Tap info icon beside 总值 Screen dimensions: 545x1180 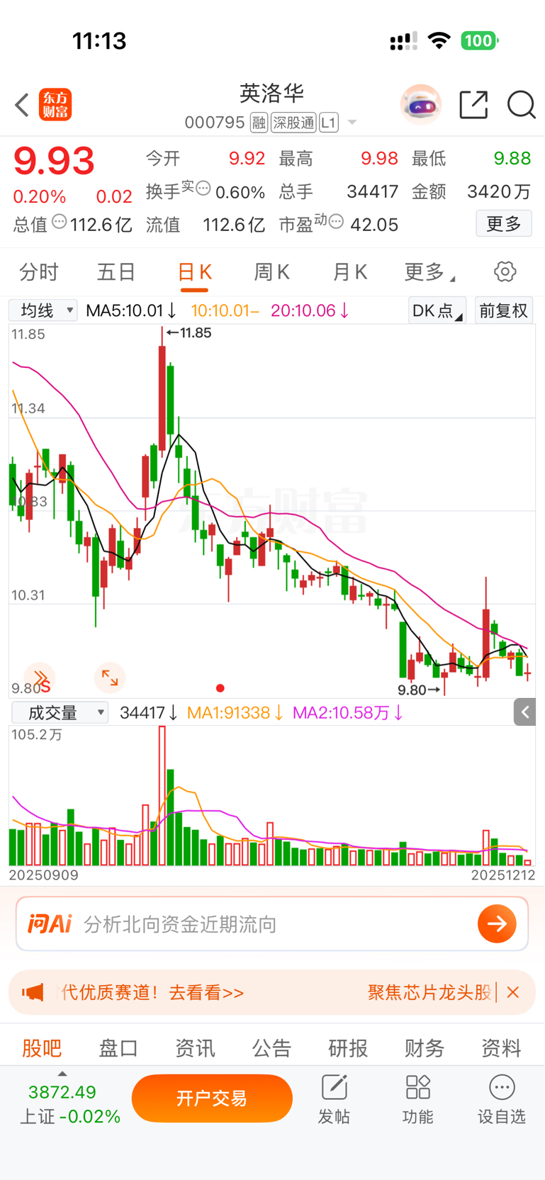coord(60,223)
